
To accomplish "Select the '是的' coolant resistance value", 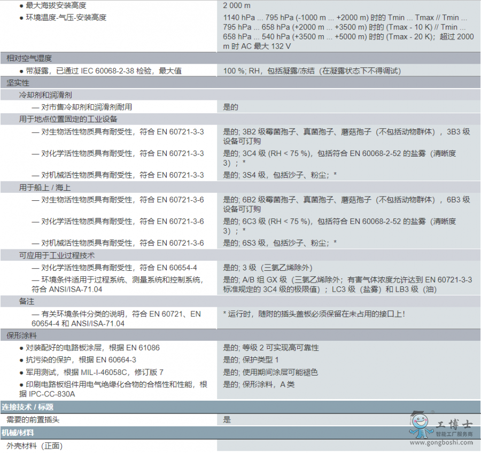I will 230,107.
